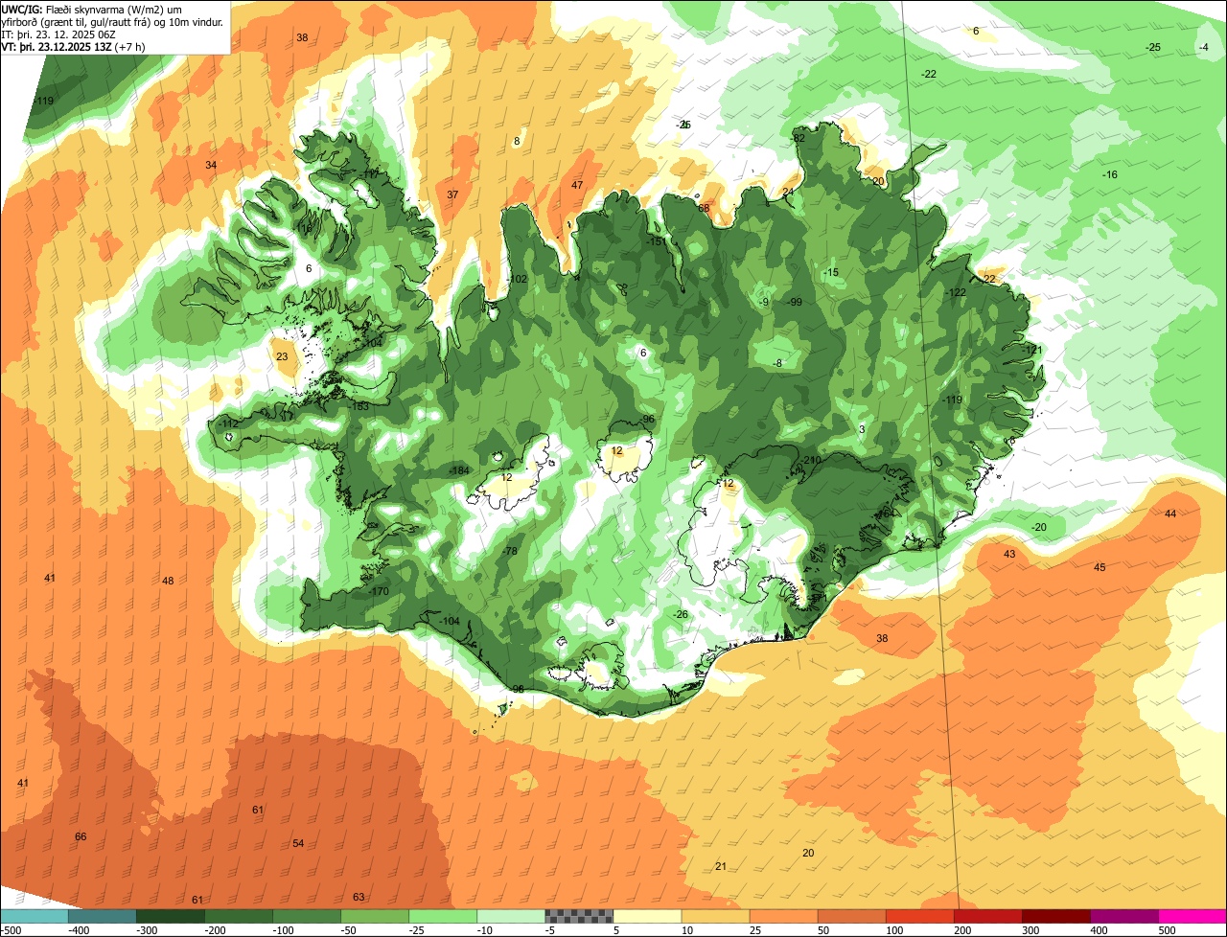Click the legend swatch between 100 and 200
This screenshot has width=1227, height=937.
(x=919, y=916)
